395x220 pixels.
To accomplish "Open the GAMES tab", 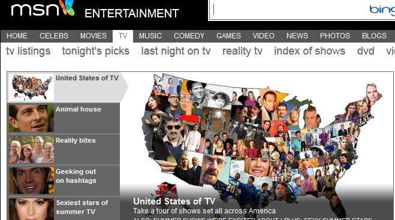I will pos(228,36).
